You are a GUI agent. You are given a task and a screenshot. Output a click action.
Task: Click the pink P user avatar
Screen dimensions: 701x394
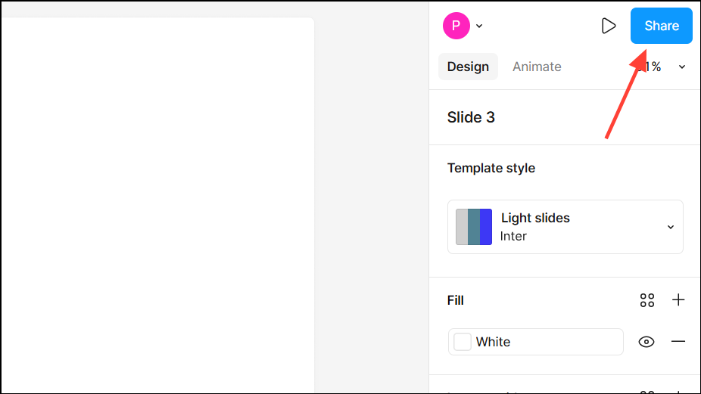pos(456,26)
